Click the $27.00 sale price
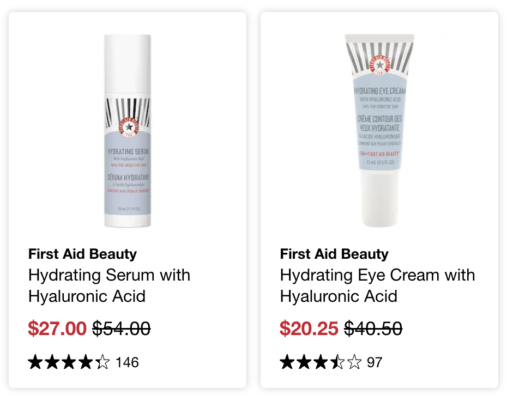The image size is (507, 401). point(57,329)
